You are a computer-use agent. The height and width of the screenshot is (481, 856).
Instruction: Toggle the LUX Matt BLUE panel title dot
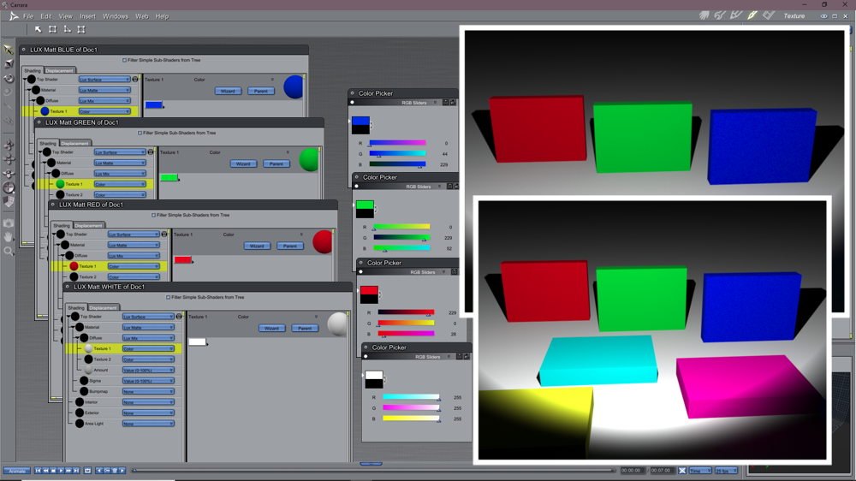(23, 50)
